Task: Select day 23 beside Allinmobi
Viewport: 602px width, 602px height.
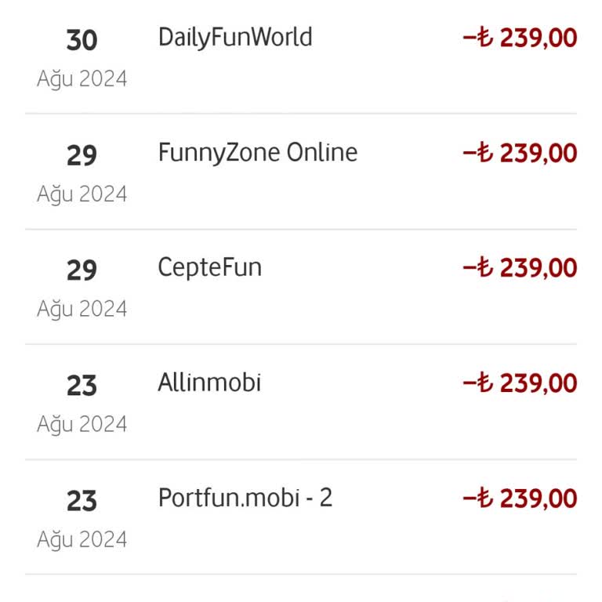Action: click(x=82, y=386)
